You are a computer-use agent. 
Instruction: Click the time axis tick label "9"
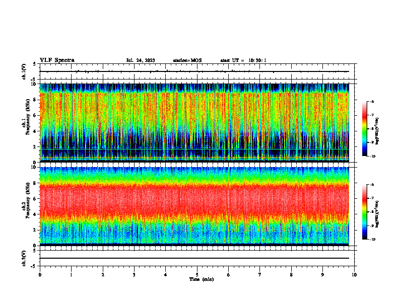pyautogui.click(x=322, y=275)
